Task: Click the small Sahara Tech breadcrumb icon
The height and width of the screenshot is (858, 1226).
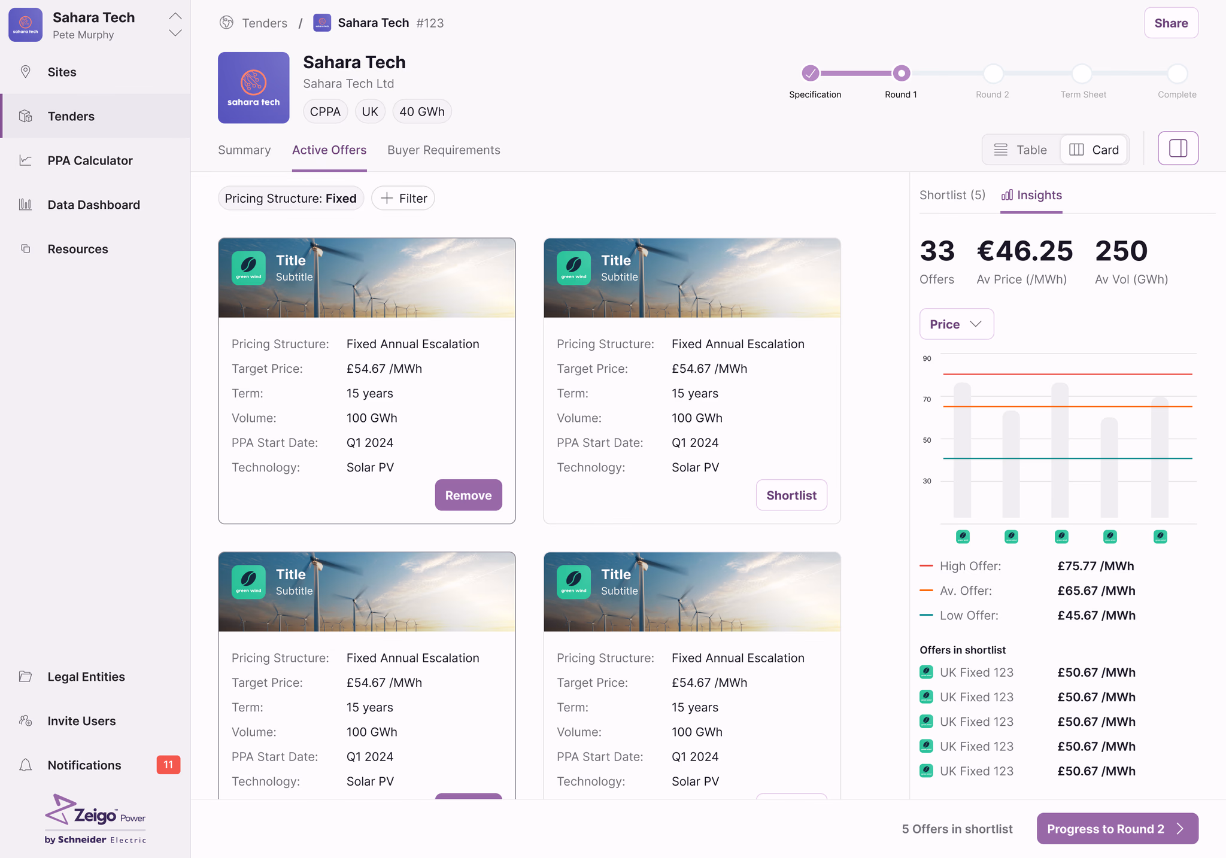Action: [322, 23]
